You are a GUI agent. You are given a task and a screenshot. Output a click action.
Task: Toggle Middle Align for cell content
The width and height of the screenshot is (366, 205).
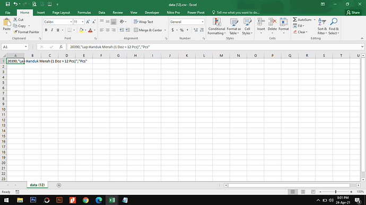[x=108, y=22]
